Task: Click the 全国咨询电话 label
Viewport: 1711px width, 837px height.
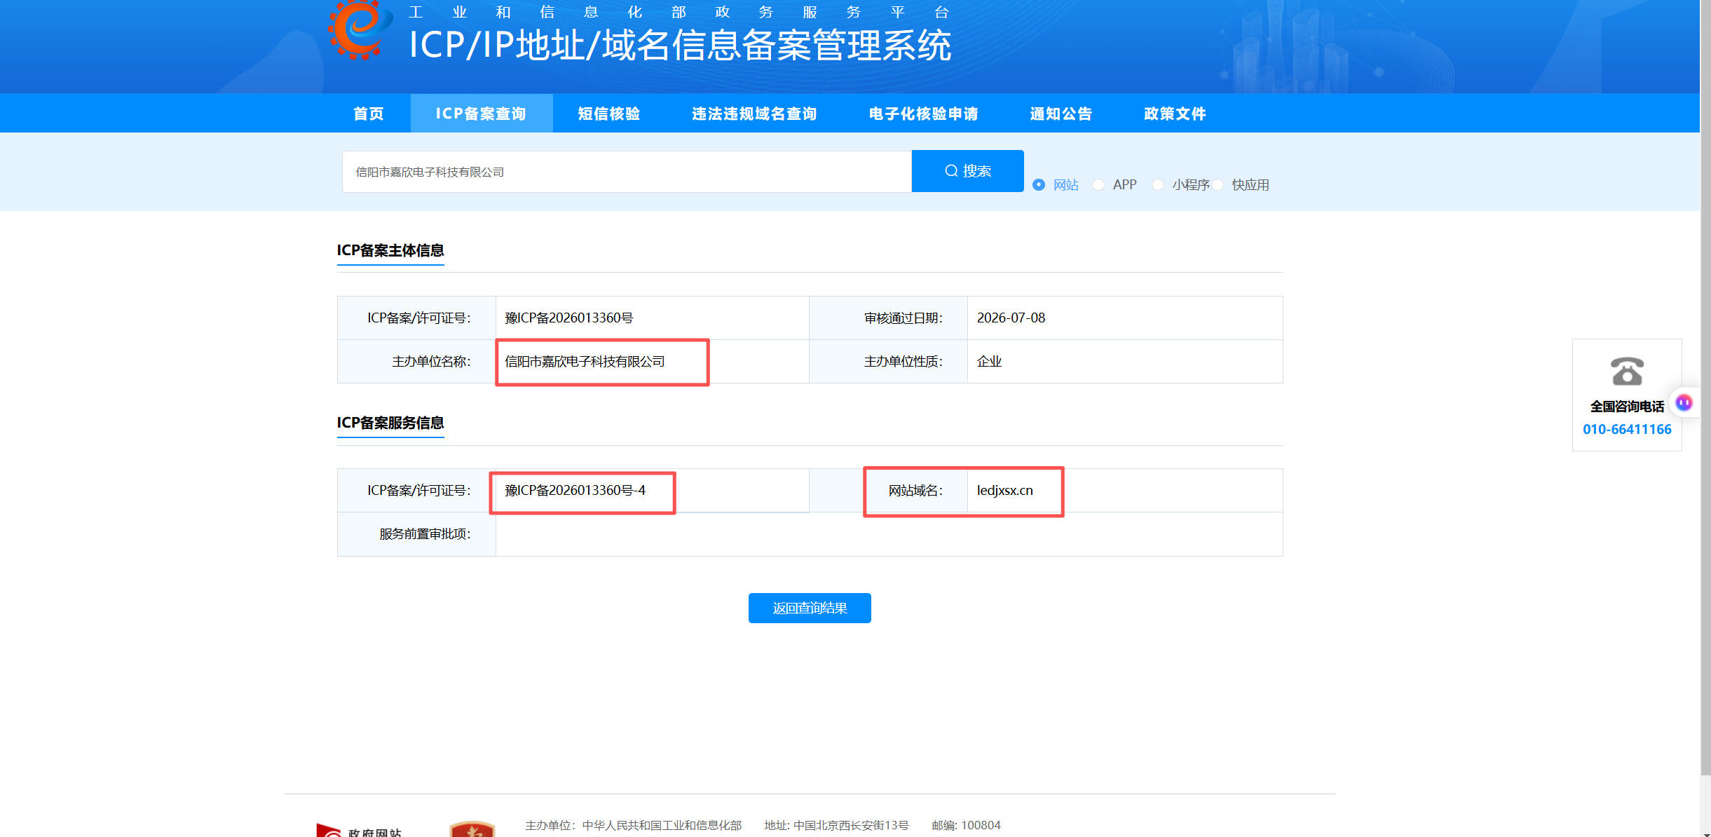Action: [1627, 407]
